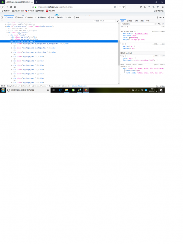Go to the browser home page

[x=15, y=7]
